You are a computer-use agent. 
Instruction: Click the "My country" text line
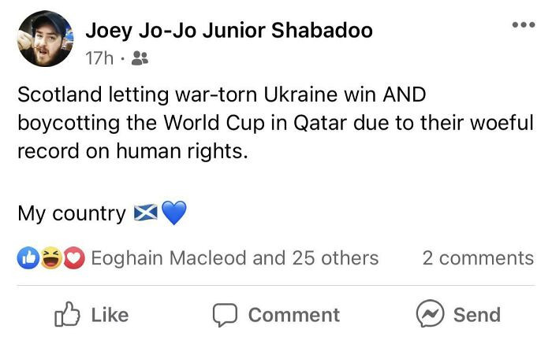click(x=71, y=213)
